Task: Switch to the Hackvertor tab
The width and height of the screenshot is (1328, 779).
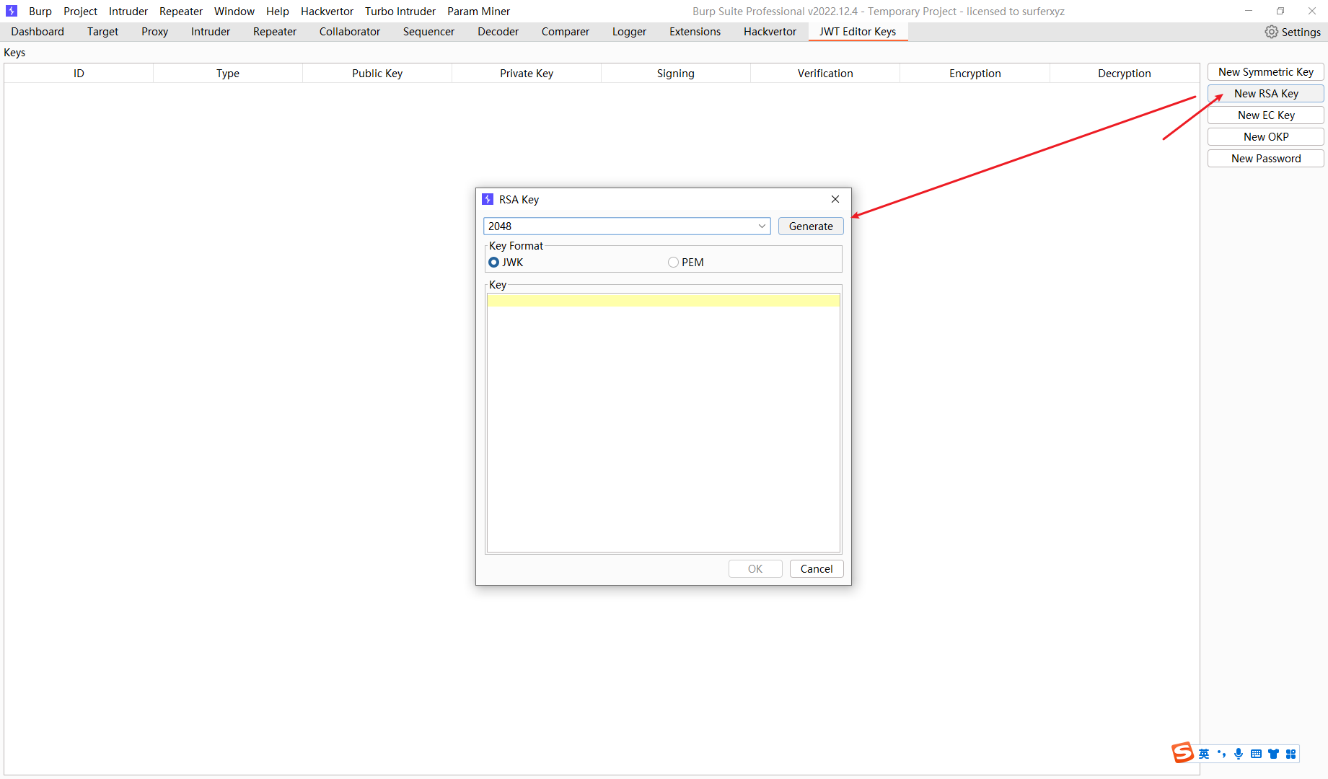Action: [x=770, y=32]
